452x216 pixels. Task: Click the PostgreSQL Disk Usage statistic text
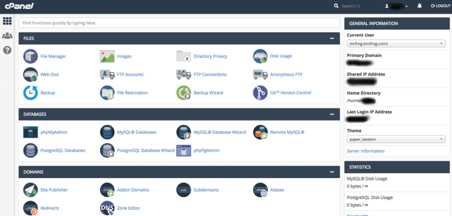coord(370,197)
